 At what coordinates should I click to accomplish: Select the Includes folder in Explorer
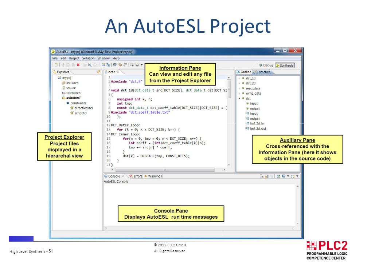[x=70, y=83]
